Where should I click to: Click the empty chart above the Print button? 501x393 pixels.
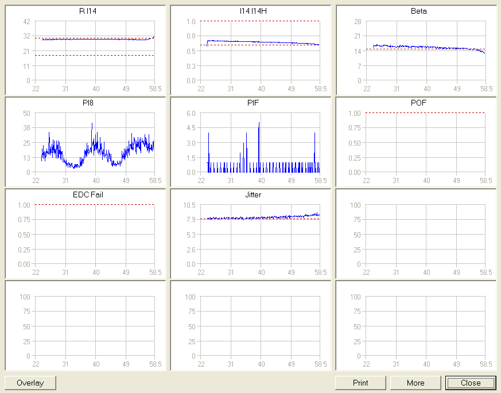coord(426,326)
